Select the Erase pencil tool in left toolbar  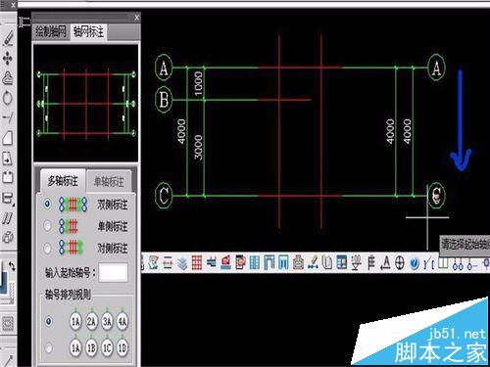click(8, 38)
